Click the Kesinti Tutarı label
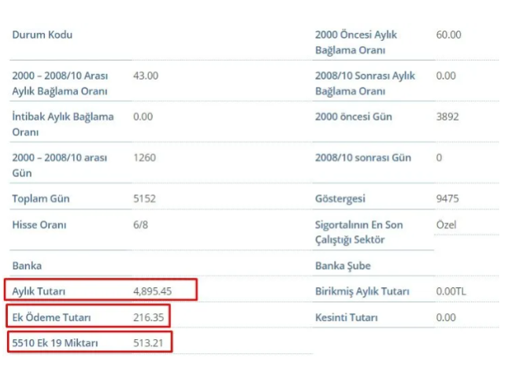The width and height of the screenshot is (512, 377). (346, 317)
